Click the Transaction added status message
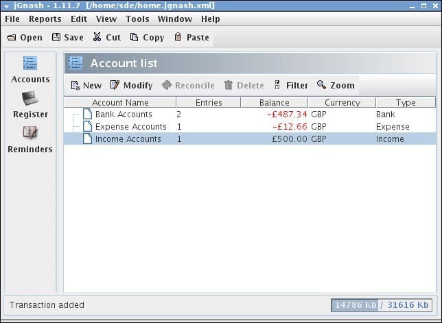 [47, 305]
